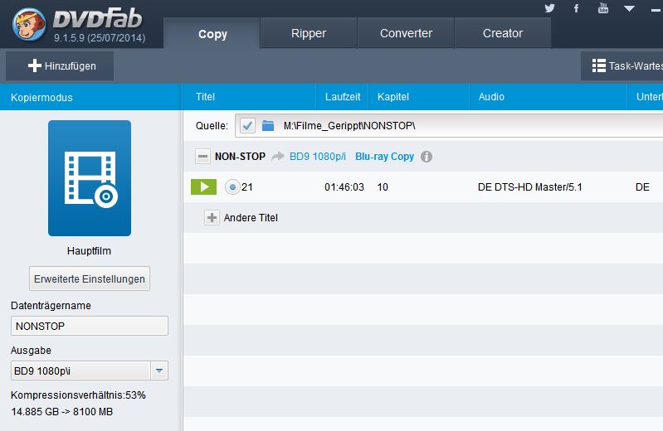
Task: Click the Blu-ray Copy link
Action: pyautogui.click(x=384, y=157)
